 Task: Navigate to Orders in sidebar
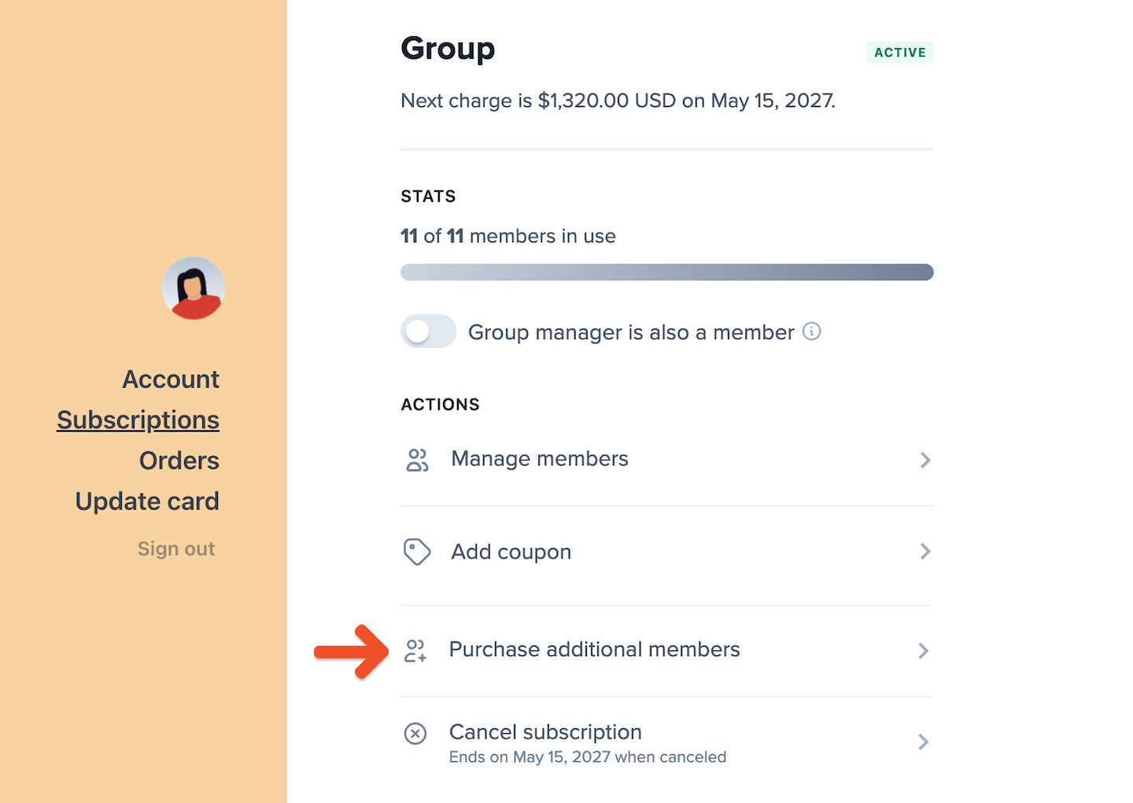click(179, 461)
